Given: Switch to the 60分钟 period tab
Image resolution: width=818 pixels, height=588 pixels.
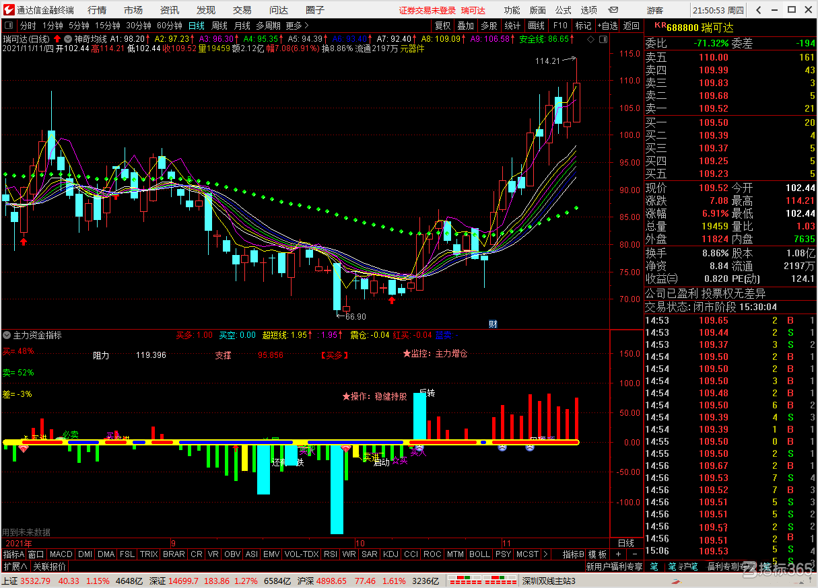Looking at the screenshot, I should pos(169,26).
